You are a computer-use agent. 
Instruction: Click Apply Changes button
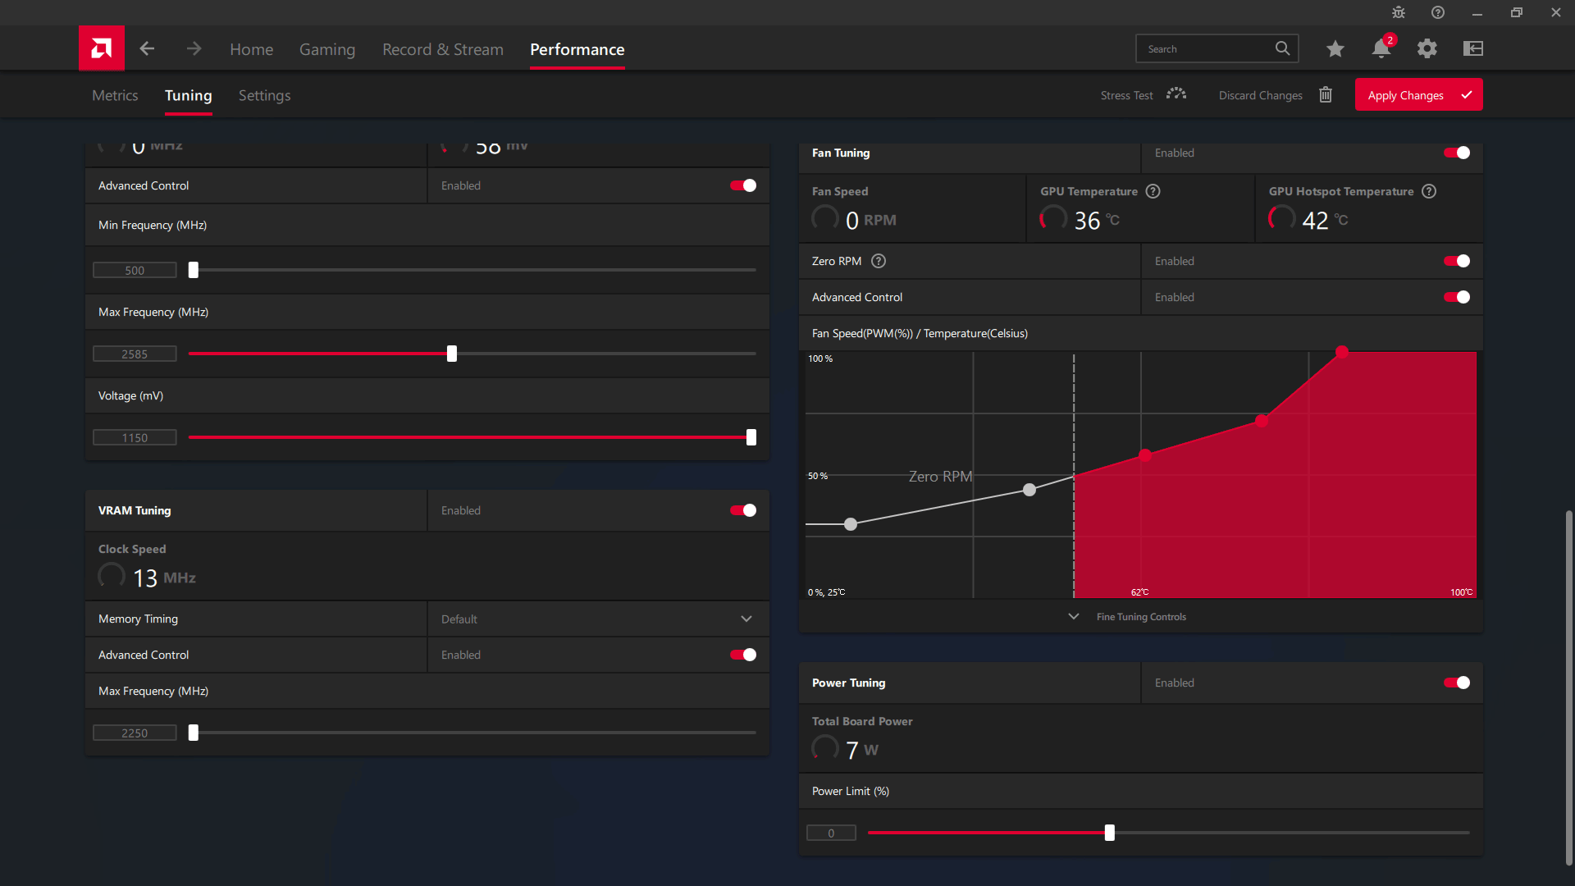click(x=1418, y=95)
